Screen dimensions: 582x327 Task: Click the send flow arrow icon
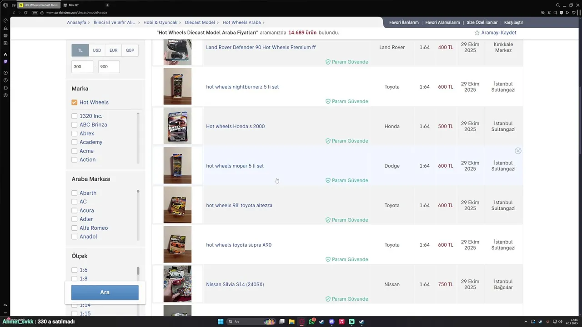pyautogui.click(x=568, y=12)
